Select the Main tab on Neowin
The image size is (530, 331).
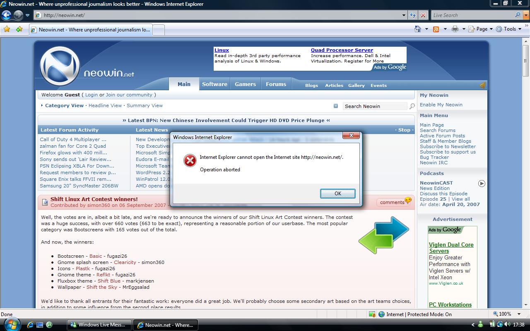tap(184, 84)
